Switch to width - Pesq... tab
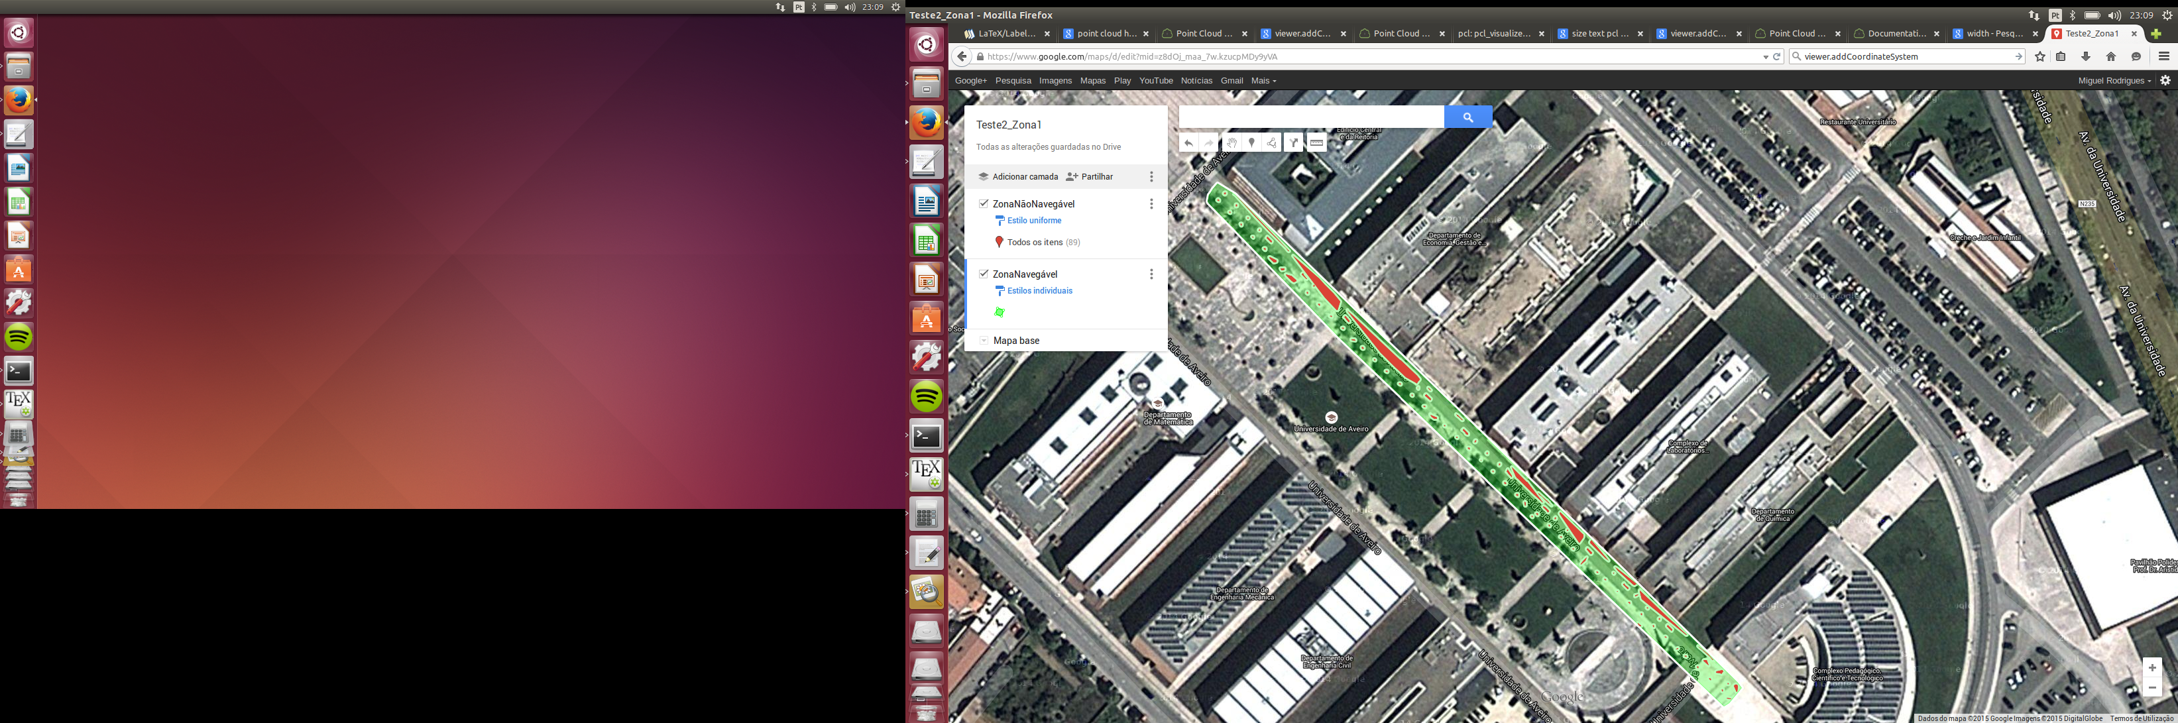The image size is (2178, 723). [x=1995, y=34]
